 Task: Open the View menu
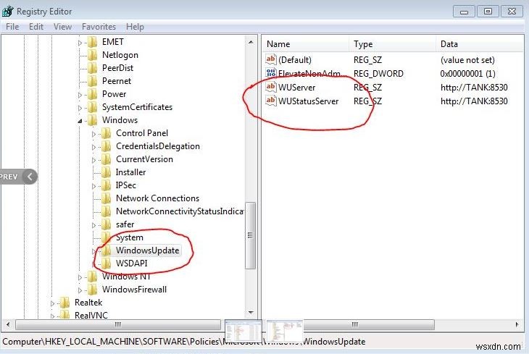pos(63,27)
